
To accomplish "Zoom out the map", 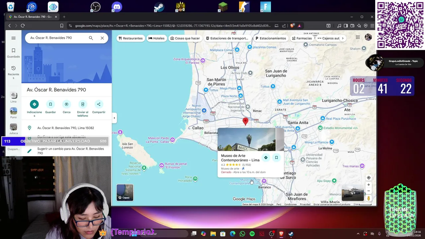I will [x=369, y=191].
